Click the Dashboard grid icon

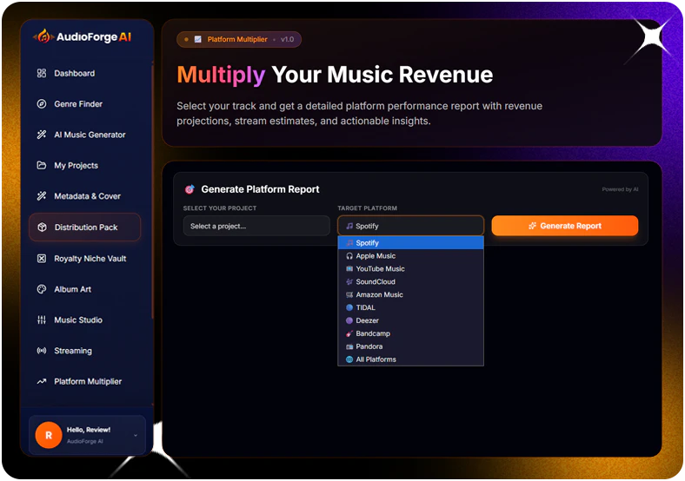click(42, 73)
